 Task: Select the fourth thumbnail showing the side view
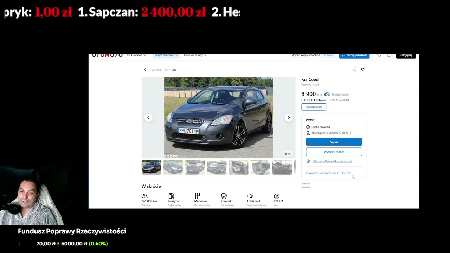(x=217, y=167)
